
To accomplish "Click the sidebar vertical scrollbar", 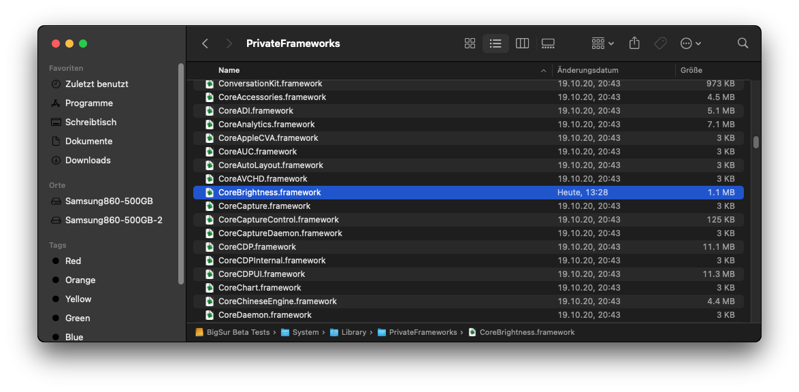I will pyautogui.click(x=180, y=174).
